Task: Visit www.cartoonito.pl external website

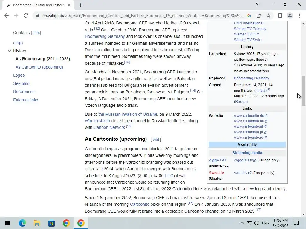Action: (250, 132)
